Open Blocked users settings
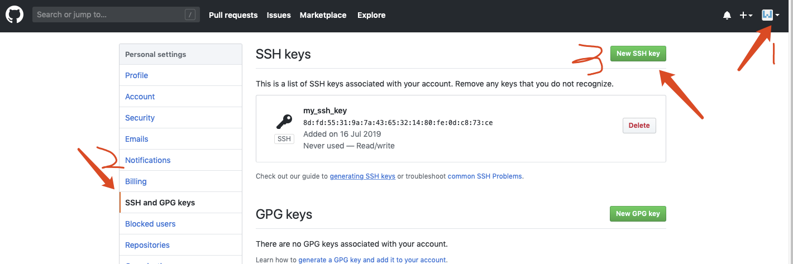The image size is (793, 264). [181, 224]
